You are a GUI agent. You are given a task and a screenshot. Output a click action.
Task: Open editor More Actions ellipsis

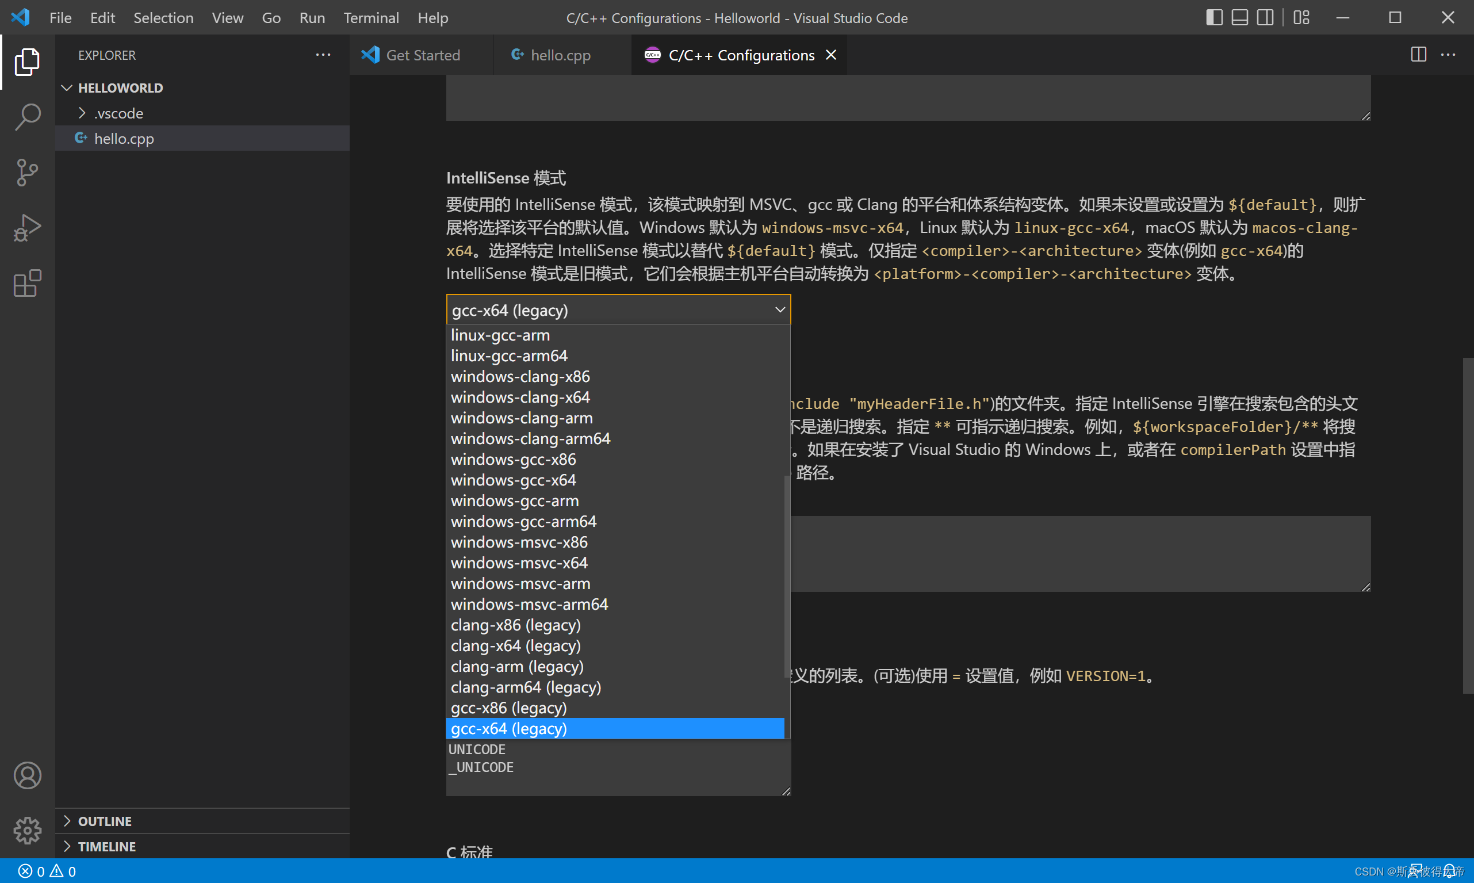[1448, 55]
